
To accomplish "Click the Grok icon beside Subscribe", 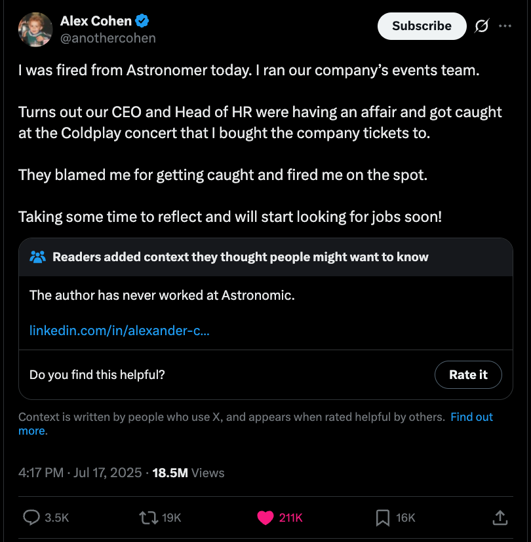I will click(481, 26).
